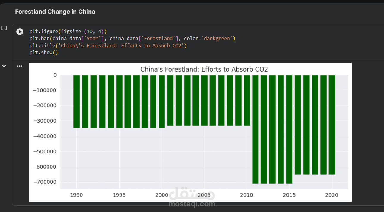The width and height of the screenshot is (384, 212).
Task: Click the chart title 'China's Forestland: Efforts to Absorb CO2'
Action: point(204,69)
